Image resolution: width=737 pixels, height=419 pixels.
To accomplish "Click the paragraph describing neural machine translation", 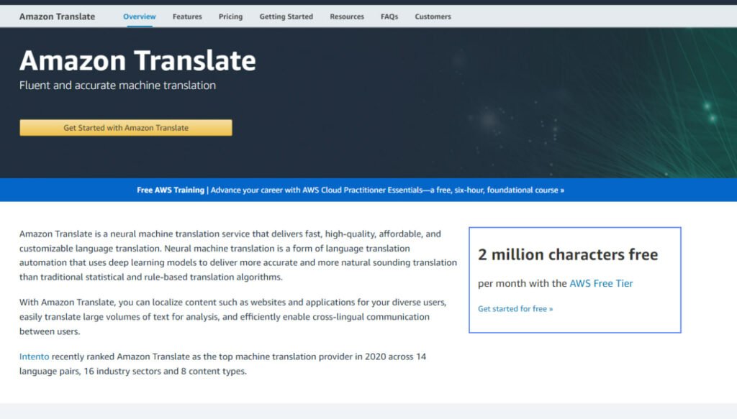I will coord(238,256).
